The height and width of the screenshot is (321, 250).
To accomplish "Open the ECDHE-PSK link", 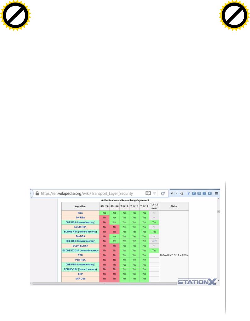I will coord(80,269).
